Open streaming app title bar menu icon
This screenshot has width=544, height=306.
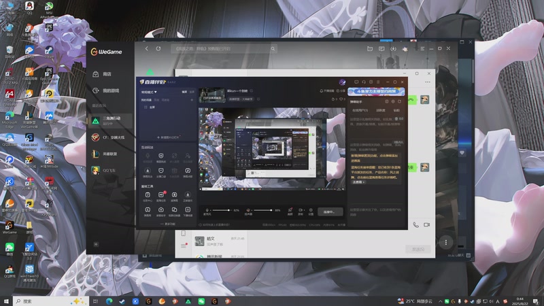point(378,82)
